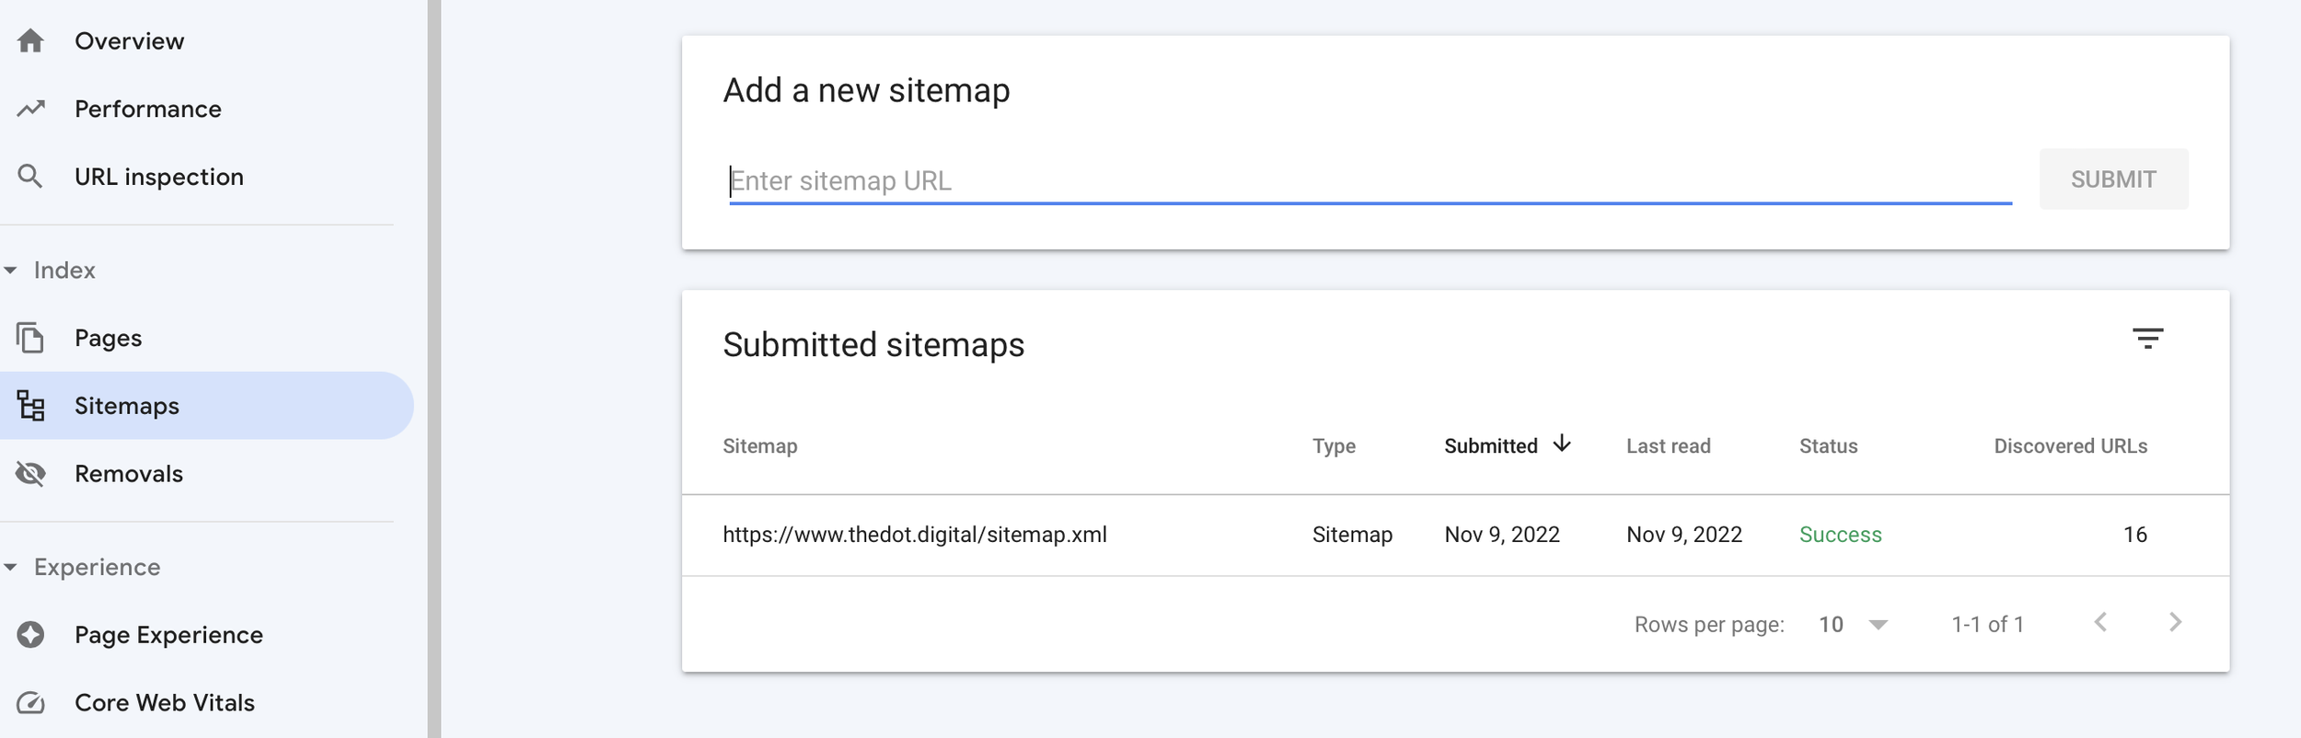Image resolution: width=2301 pixels, height=738 pixels.
Task: Go to the previous table page
Action: [x=2100, y=623]
